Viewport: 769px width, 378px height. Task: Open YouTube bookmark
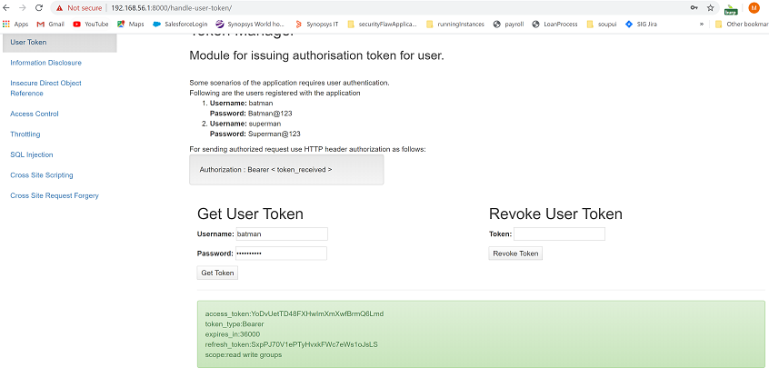point(91,24)
